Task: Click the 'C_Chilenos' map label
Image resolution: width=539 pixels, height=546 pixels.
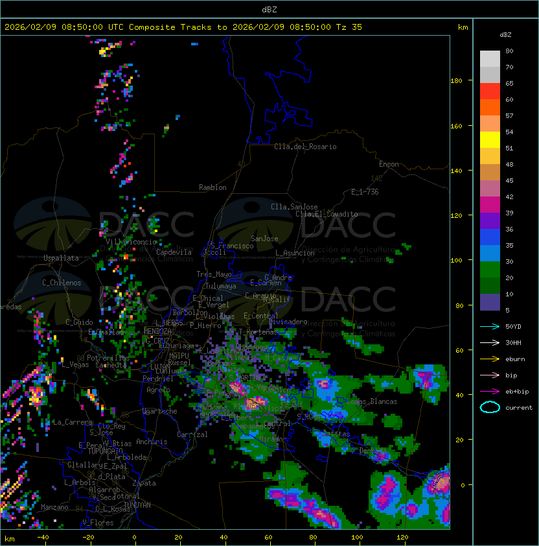Action: 62,283
